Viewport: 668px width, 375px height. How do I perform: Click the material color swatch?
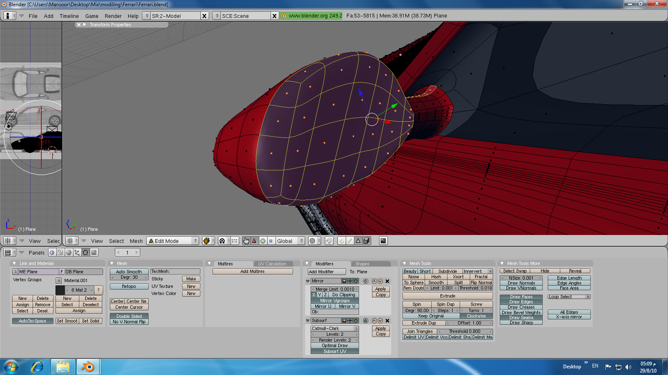60,290
